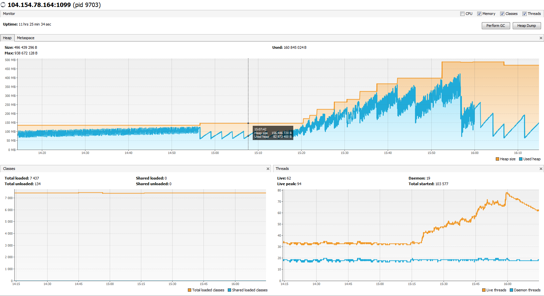Click the heap Size value 496 439 296 B
The height and width of the screenshot is (296, 544).
pyautogui.click(x=26, y=47)
